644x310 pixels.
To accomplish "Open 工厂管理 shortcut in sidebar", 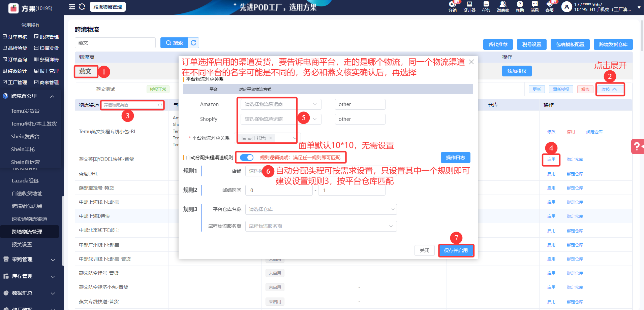I will pyautogui.click(x=15, y=82).
